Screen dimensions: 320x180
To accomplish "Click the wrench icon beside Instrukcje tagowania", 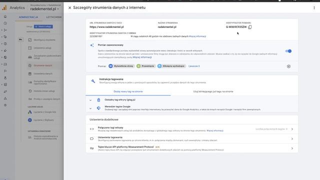I will pos(93,81).
